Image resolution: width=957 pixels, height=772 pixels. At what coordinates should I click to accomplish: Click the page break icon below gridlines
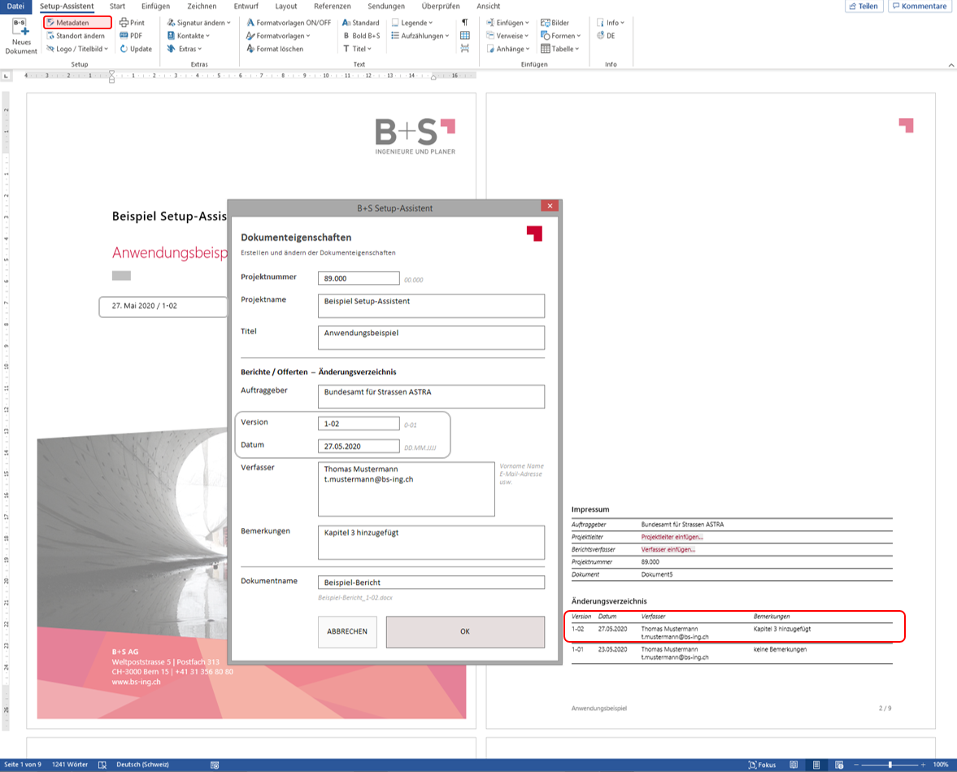(x=465, y=49)
